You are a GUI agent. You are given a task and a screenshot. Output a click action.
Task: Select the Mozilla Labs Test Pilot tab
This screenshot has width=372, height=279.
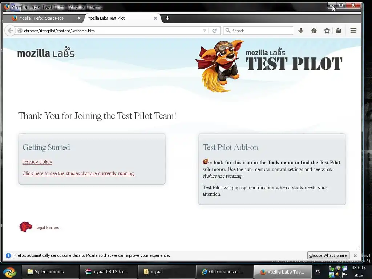[x=122, y=18]
